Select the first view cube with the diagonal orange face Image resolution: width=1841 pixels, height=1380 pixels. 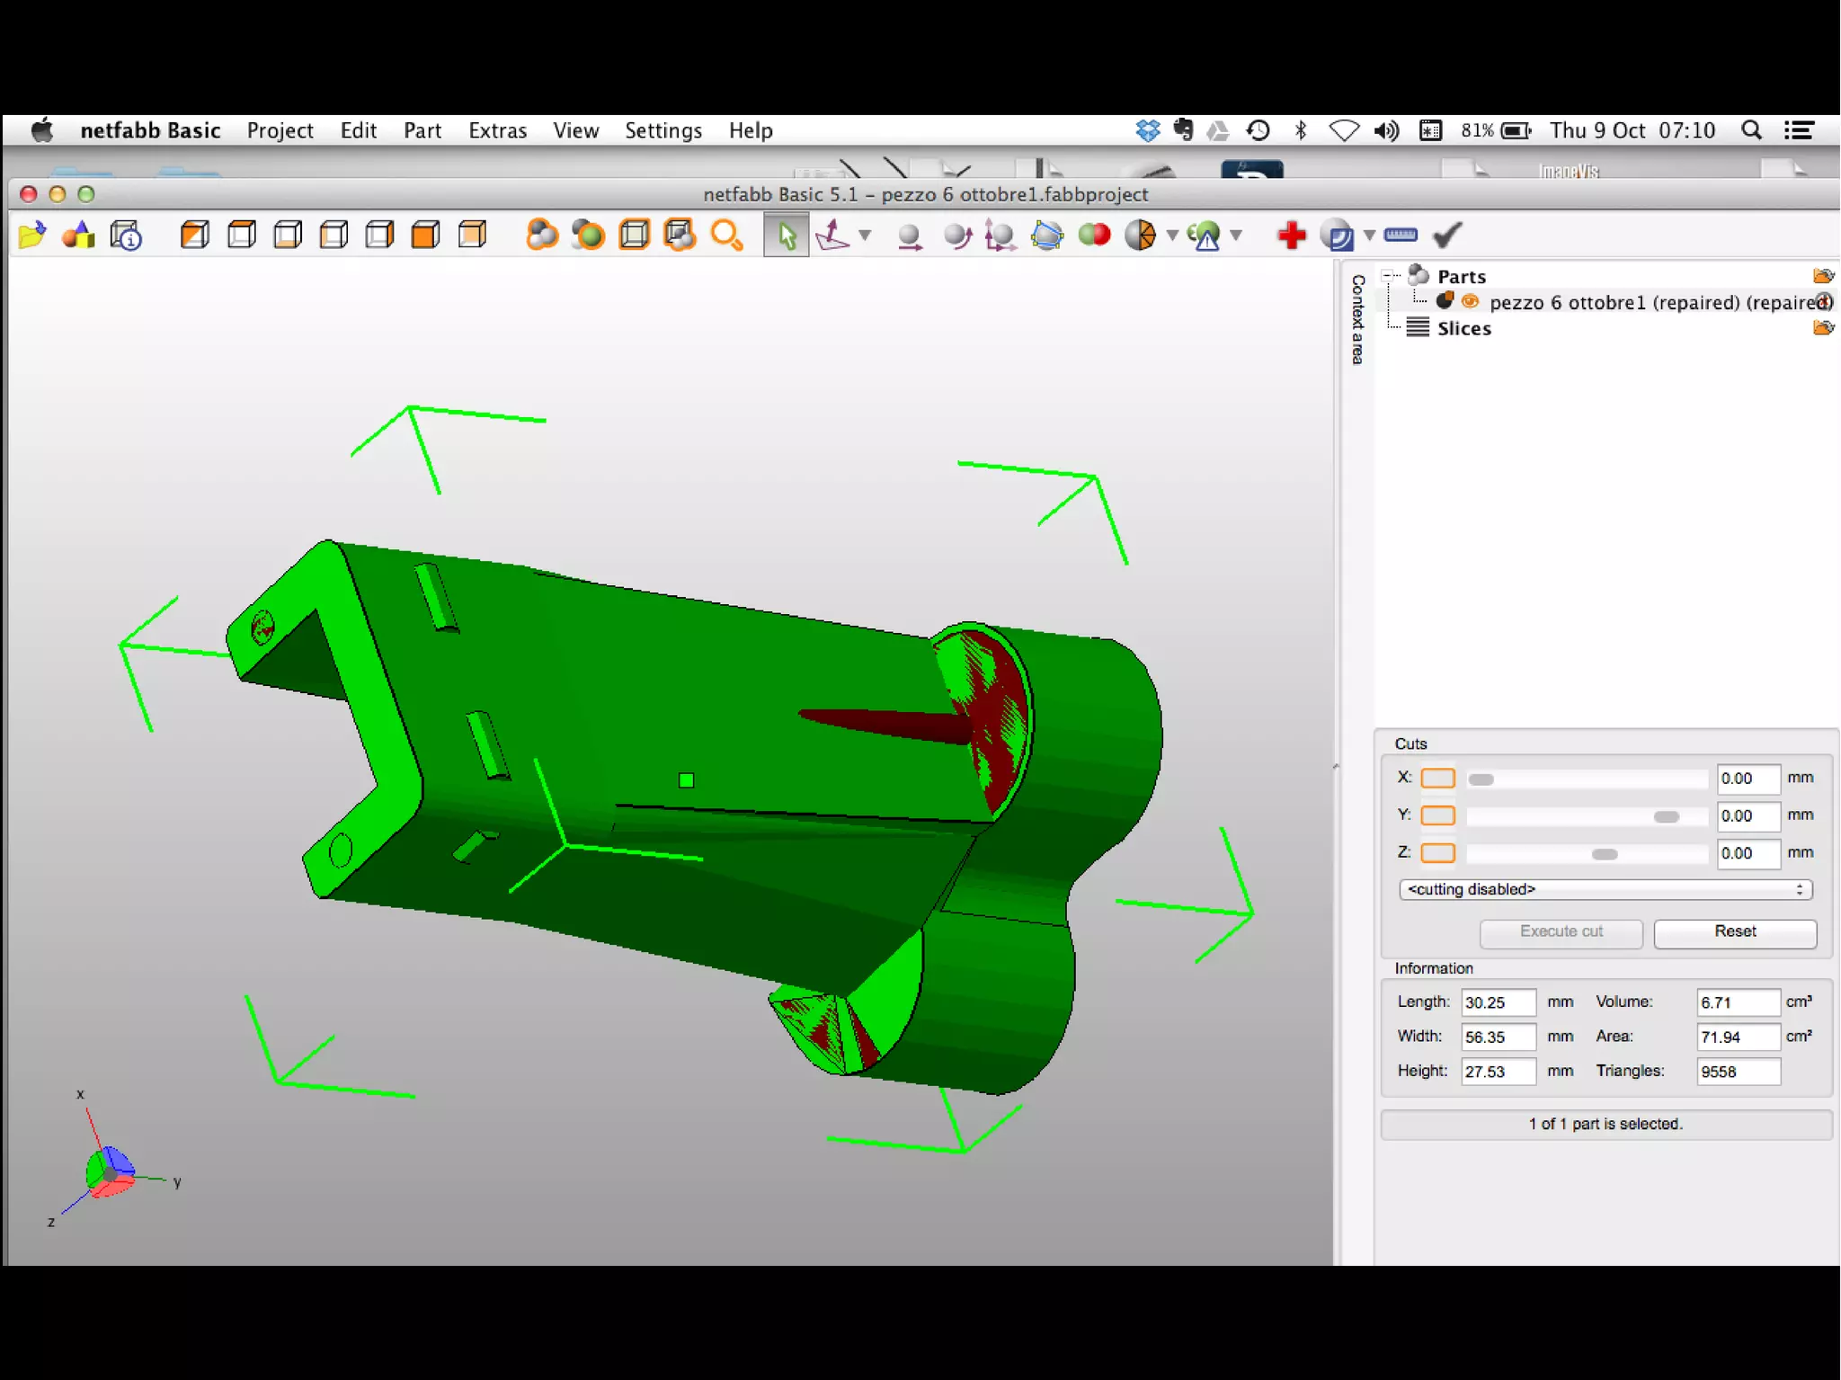[x=194, y=236]
